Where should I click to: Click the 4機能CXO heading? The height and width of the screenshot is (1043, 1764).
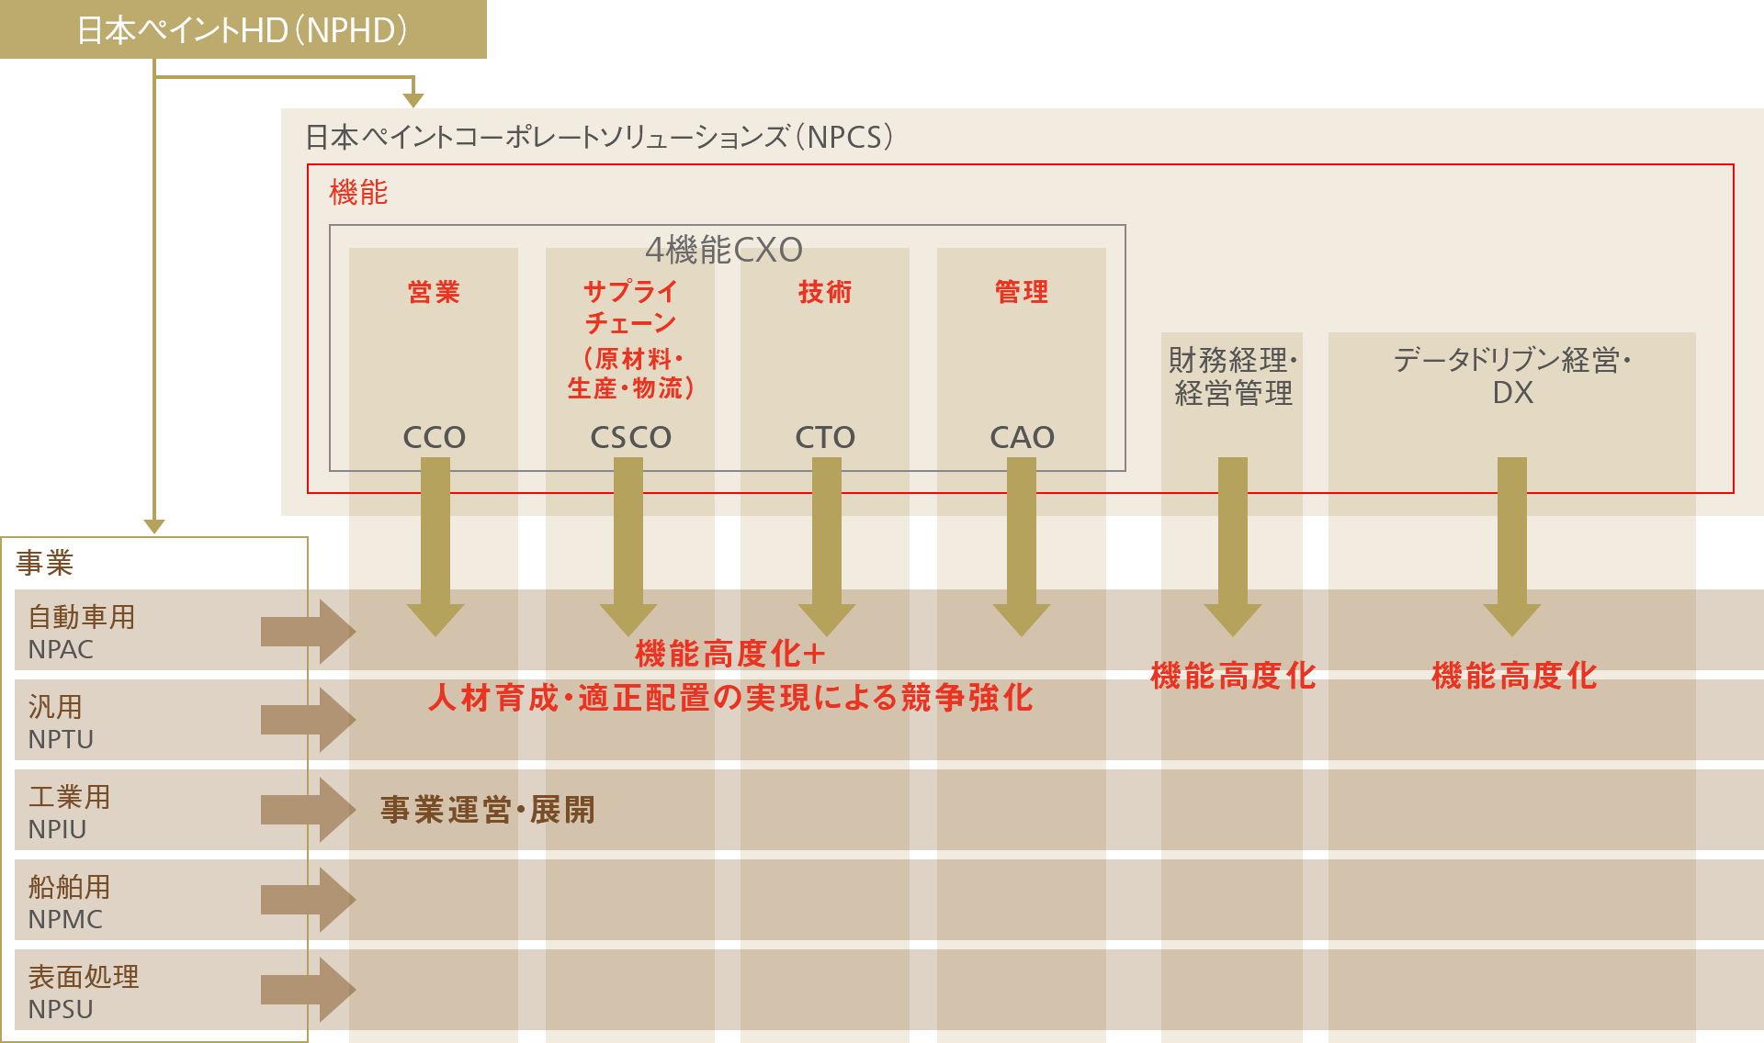coord(724,250)
